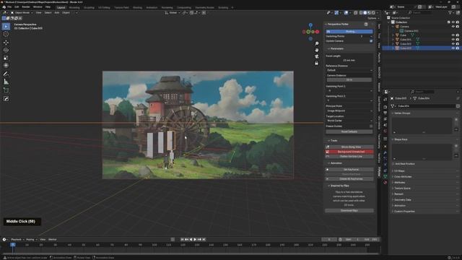Select the Transform tool

6,66
